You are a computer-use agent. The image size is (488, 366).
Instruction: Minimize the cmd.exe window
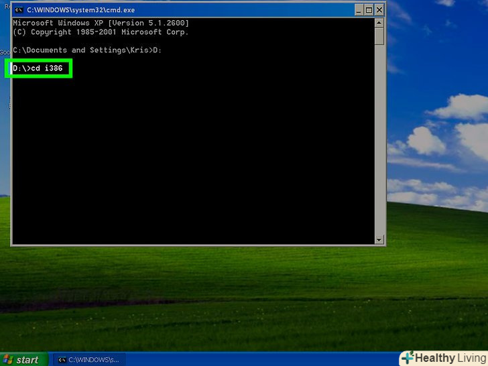359,10
